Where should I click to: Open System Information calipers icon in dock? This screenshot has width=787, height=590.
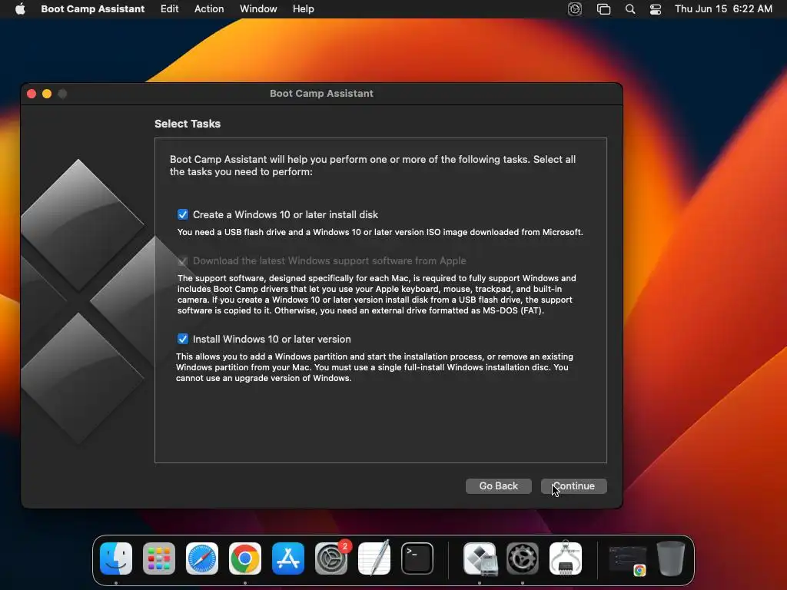pyautogui.click(x=566, y=559)
